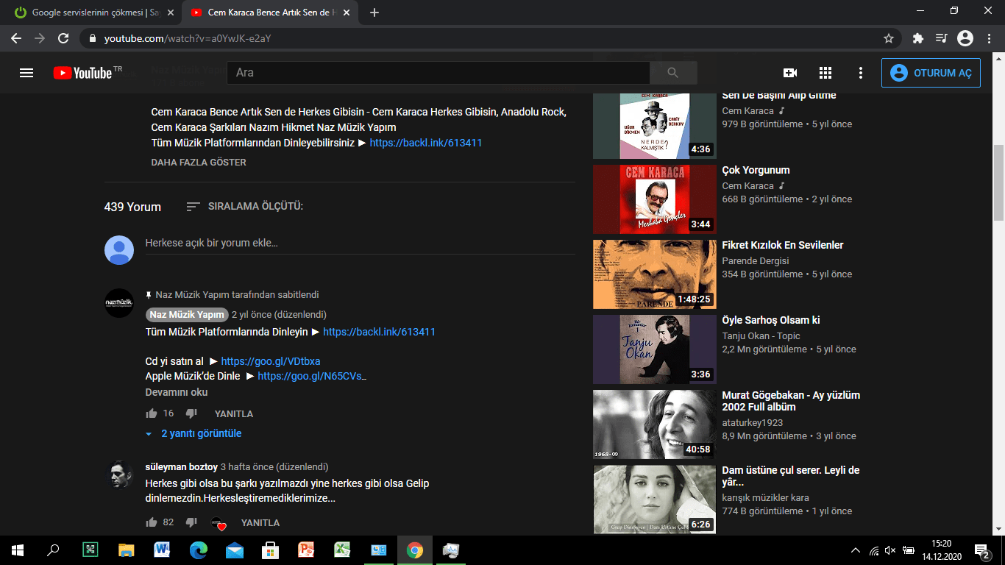Open the YouTube guide hamburger menu
The image size is (1005, 565).
point(26,73)
